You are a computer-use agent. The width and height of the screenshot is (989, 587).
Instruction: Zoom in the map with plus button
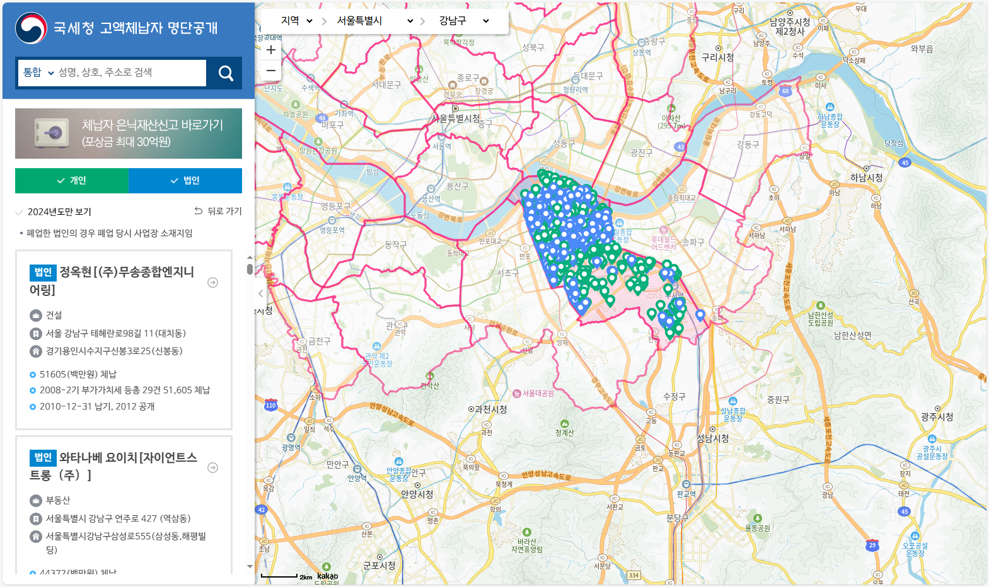271,50
